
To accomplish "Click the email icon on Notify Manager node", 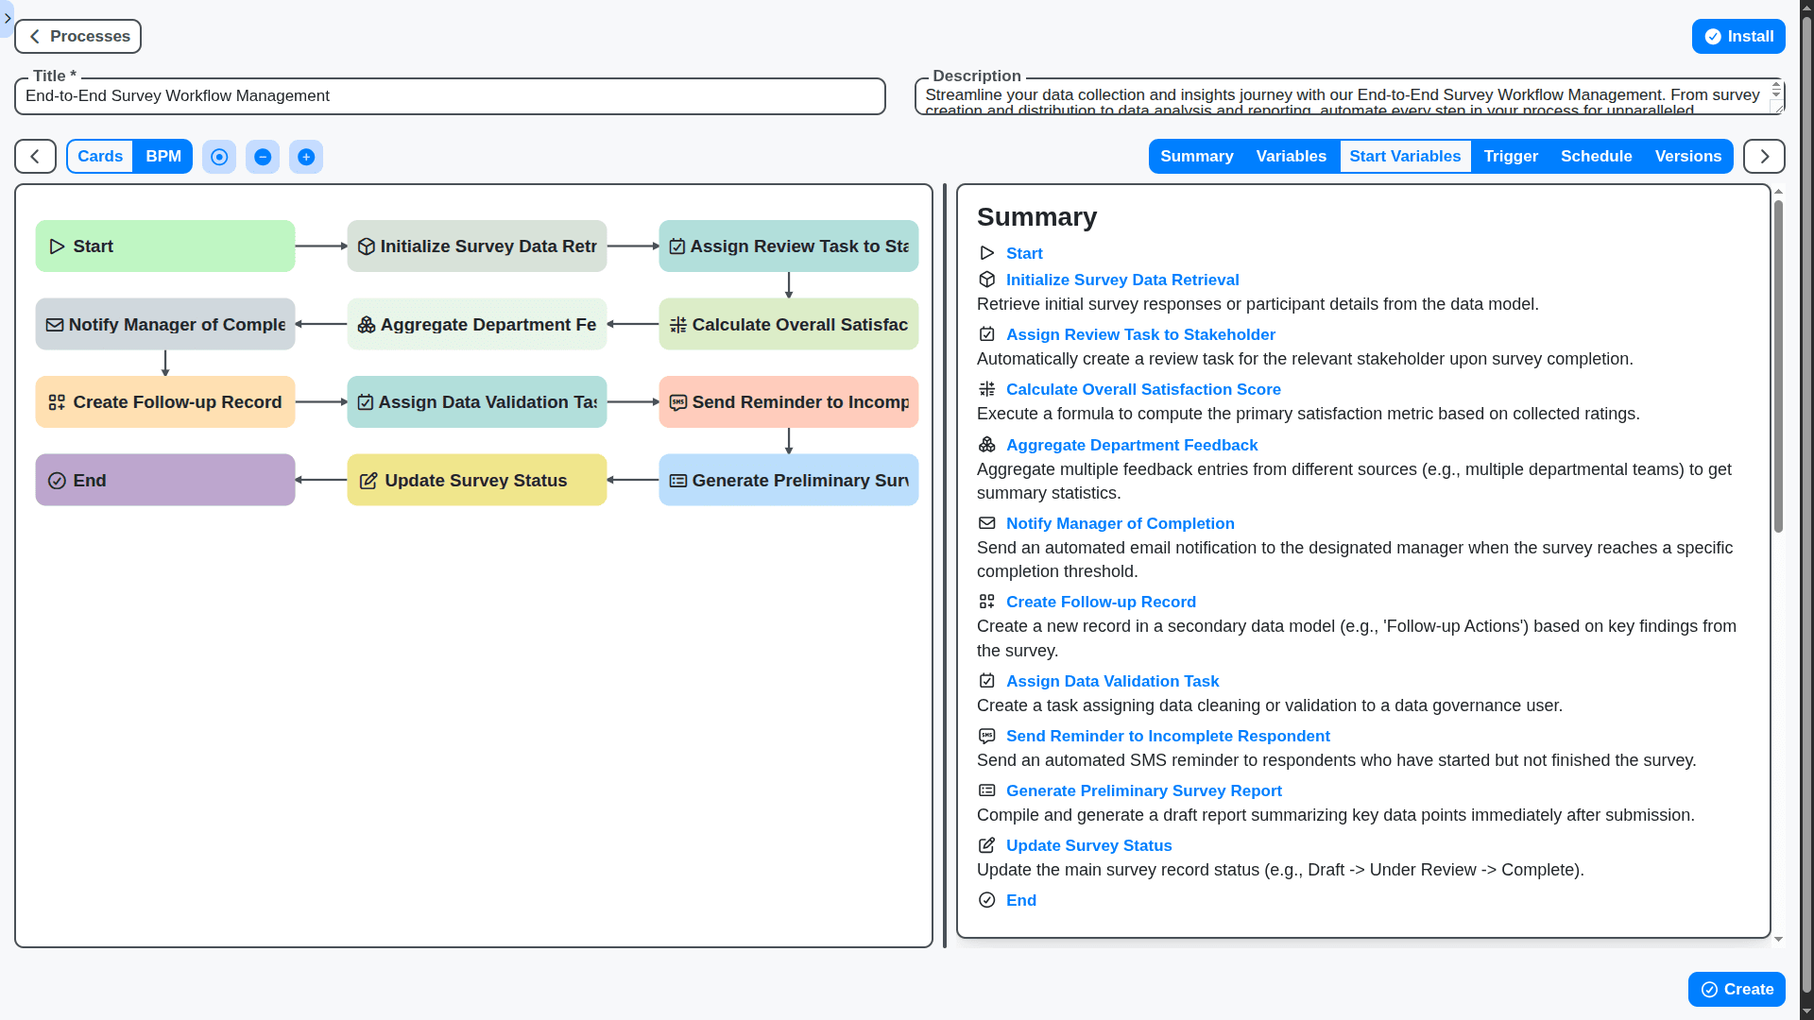I will point(56,324).
